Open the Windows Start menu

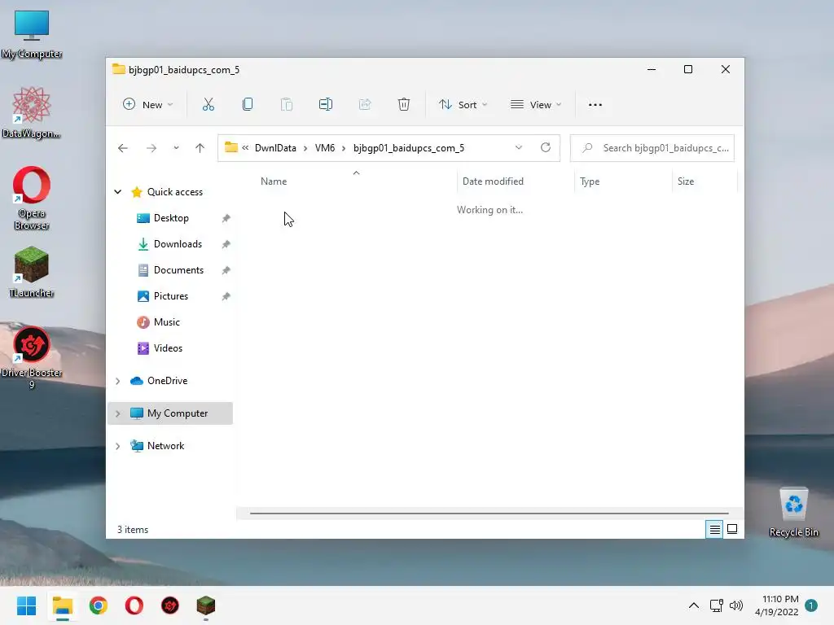(x=26, y=605)
